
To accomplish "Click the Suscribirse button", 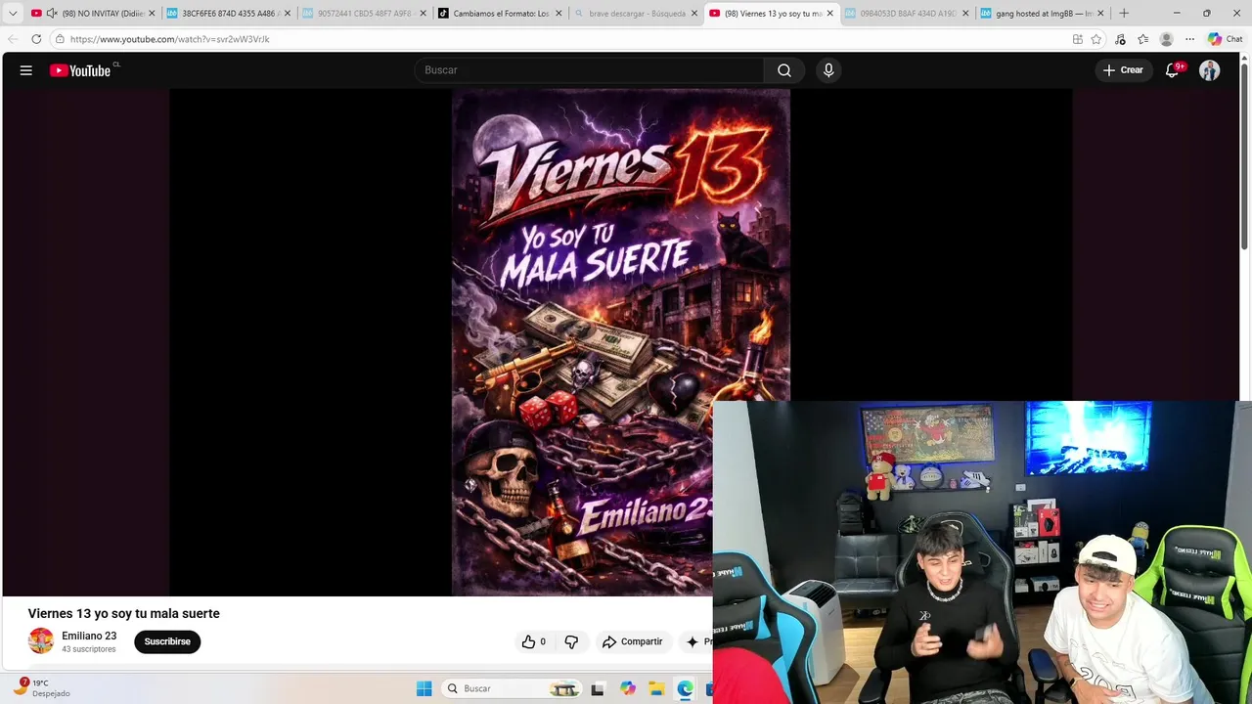I will pos(167,641).
